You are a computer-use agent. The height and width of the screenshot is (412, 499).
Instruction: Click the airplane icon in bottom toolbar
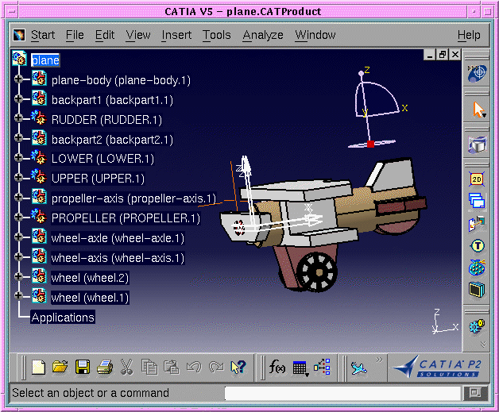[x=359, y=367]
